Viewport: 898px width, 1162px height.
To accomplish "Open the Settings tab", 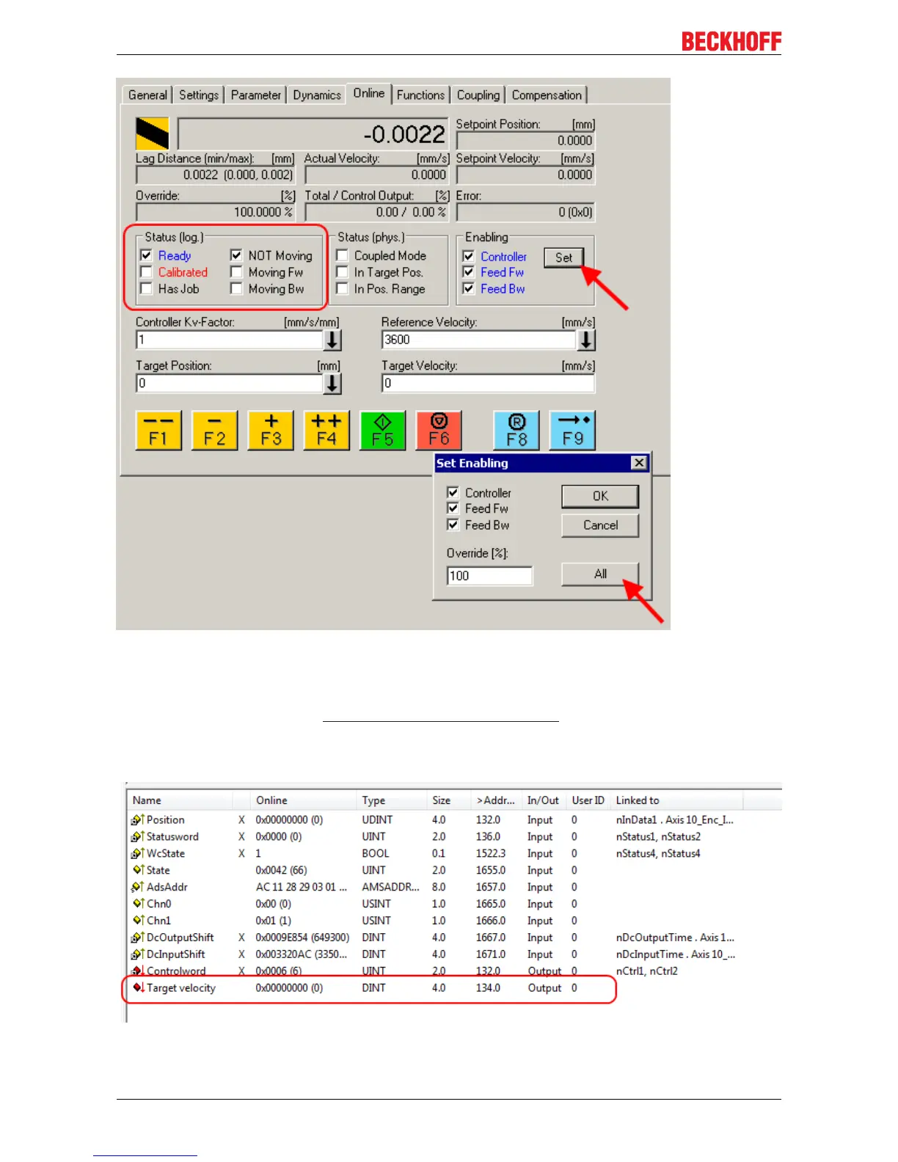I will 199,95.
